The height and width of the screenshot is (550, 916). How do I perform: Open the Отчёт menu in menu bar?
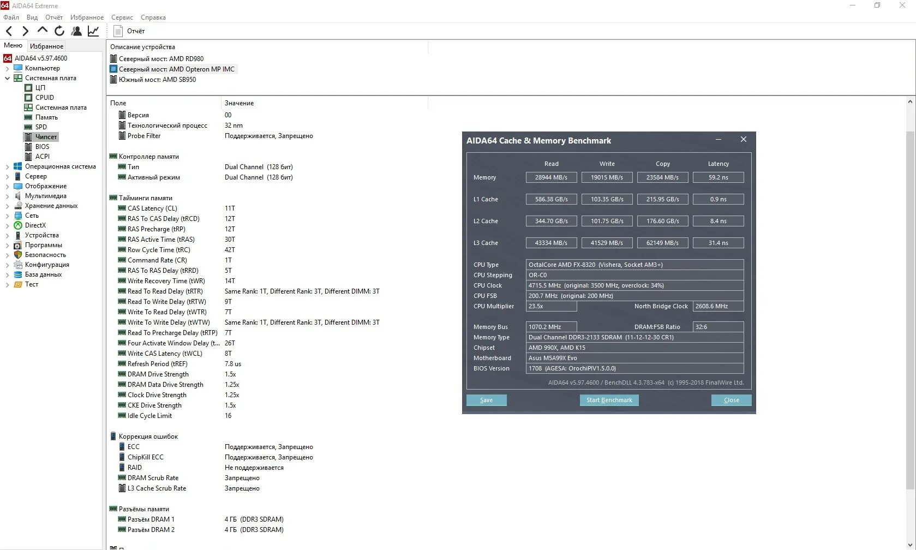54,17
